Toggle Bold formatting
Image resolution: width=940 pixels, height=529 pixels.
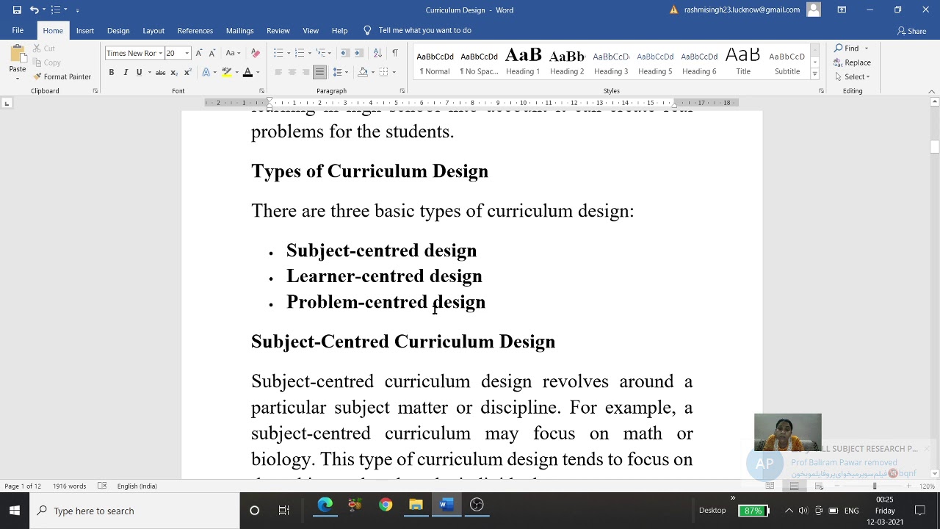click(112, 72)
